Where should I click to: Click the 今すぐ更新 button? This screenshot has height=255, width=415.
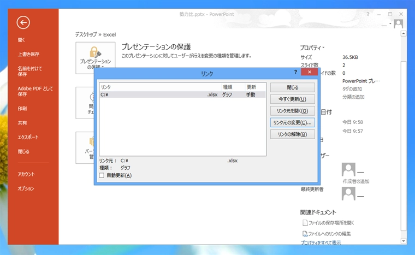coord(293,99)
